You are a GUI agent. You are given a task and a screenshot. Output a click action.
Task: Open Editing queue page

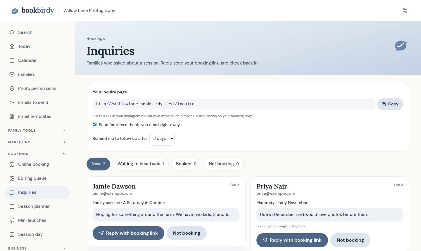point(37,178)
